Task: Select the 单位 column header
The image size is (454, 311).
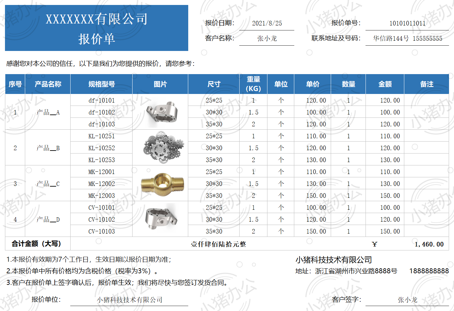Action: 281,84
